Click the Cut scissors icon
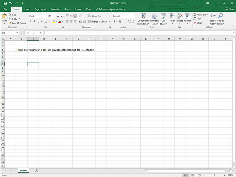The image size is (236, 177). pyautogui.click(x=10, y=15)
